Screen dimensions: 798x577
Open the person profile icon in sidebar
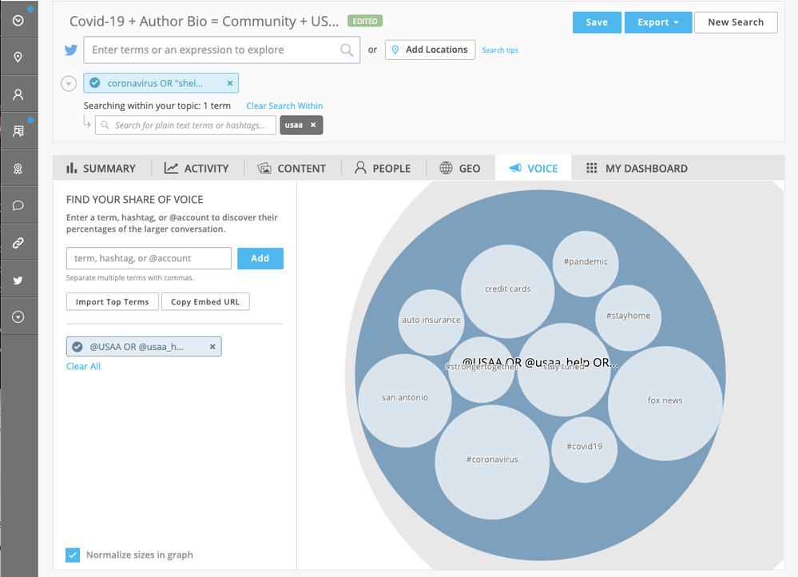[x=18, y=94]
